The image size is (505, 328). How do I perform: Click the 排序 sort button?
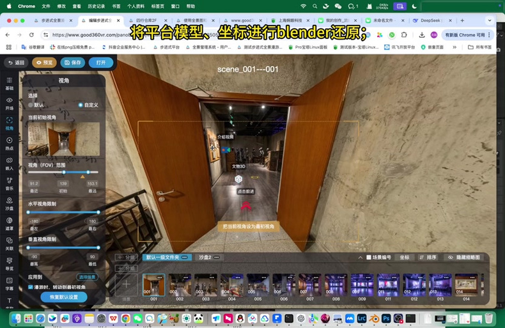coord(428,257)
